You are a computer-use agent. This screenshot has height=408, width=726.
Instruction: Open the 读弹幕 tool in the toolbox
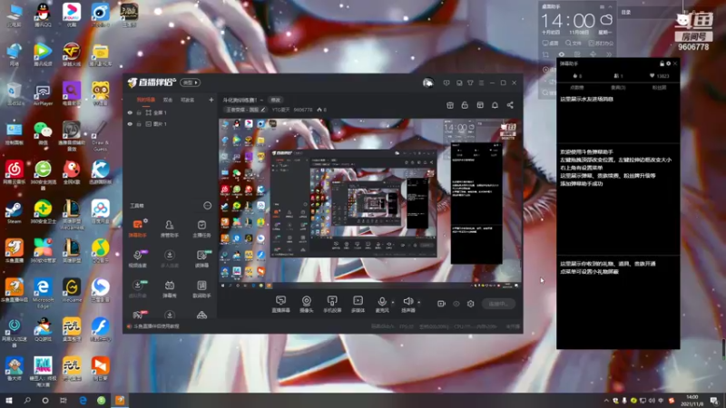201,258
